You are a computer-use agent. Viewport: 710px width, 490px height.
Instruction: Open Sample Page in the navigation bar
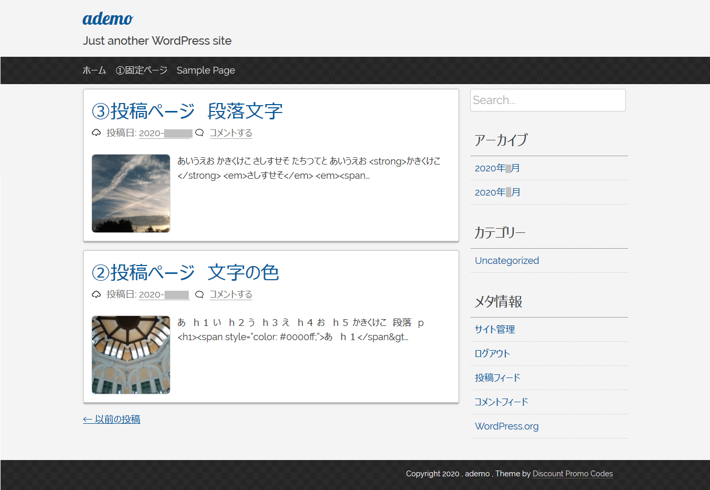click(206, 70)
